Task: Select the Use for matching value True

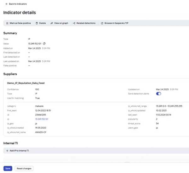Action: (x=37, y=98)
